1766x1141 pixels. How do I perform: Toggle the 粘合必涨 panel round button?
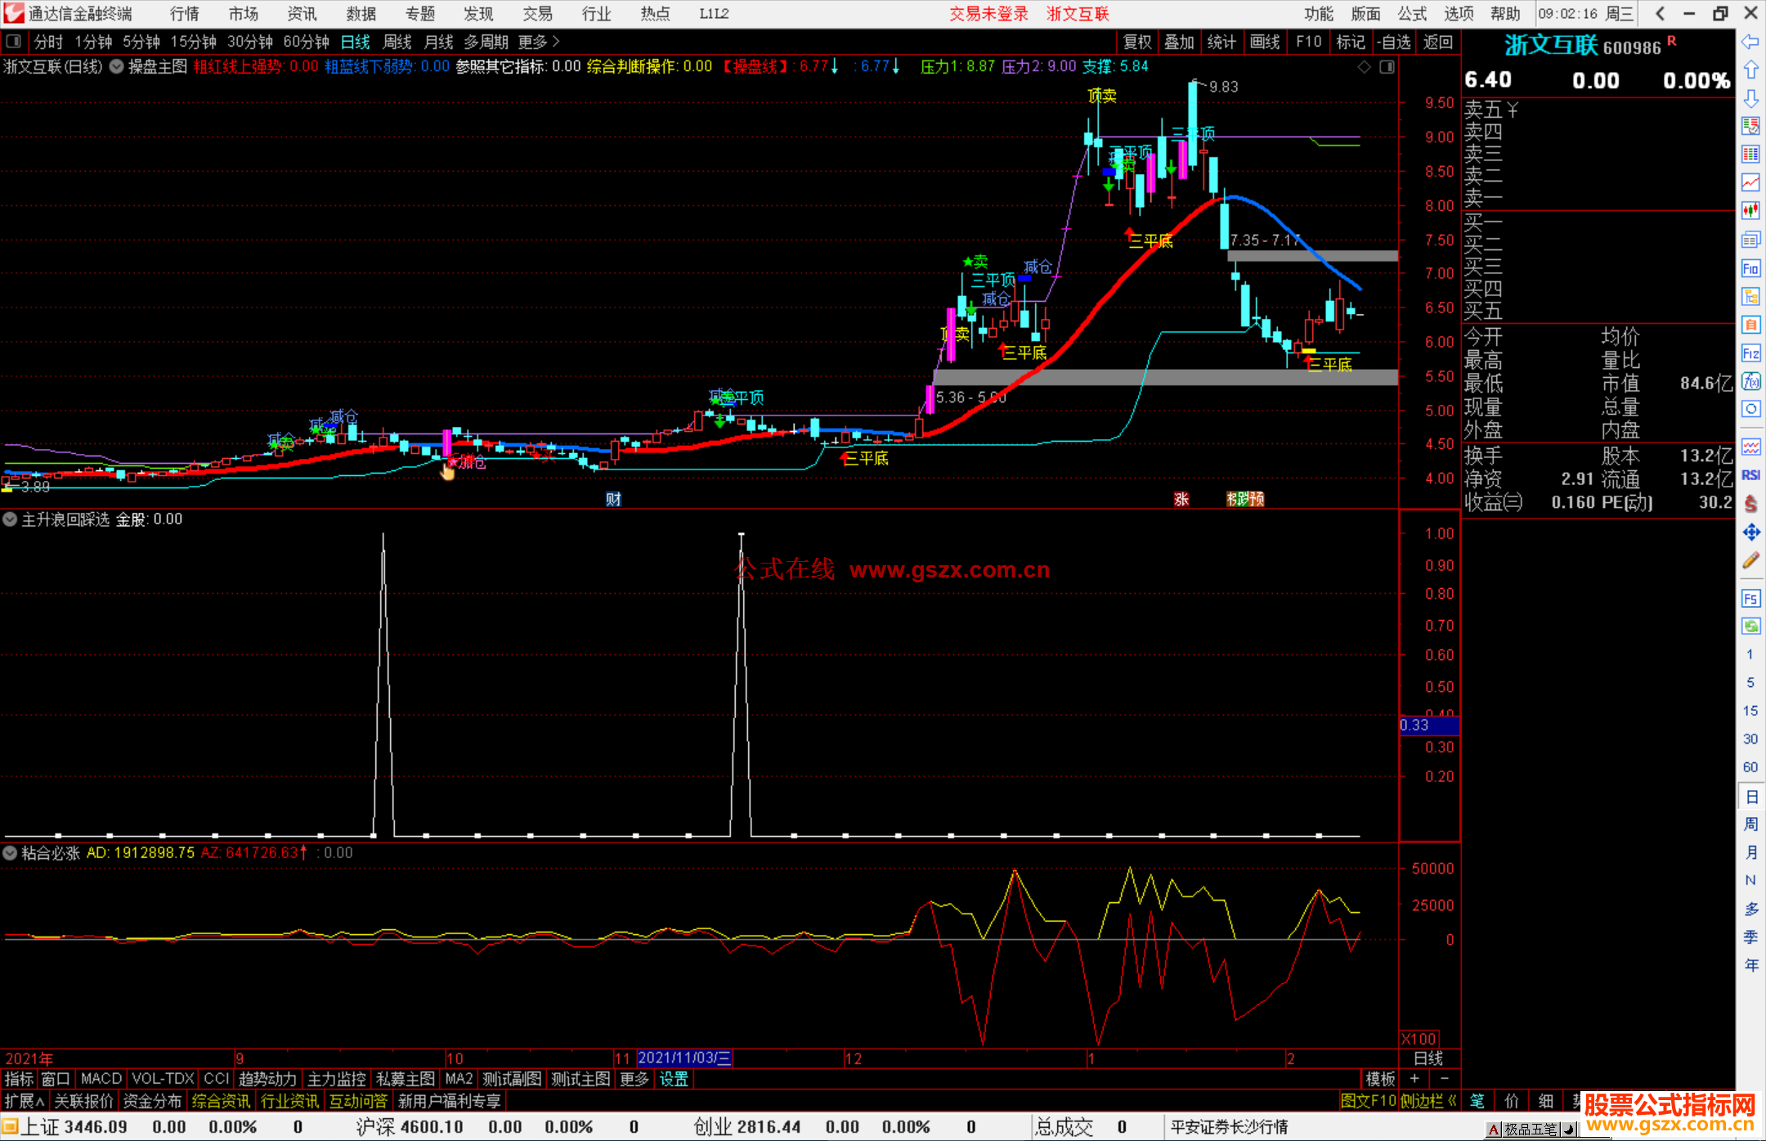[10, 853]
